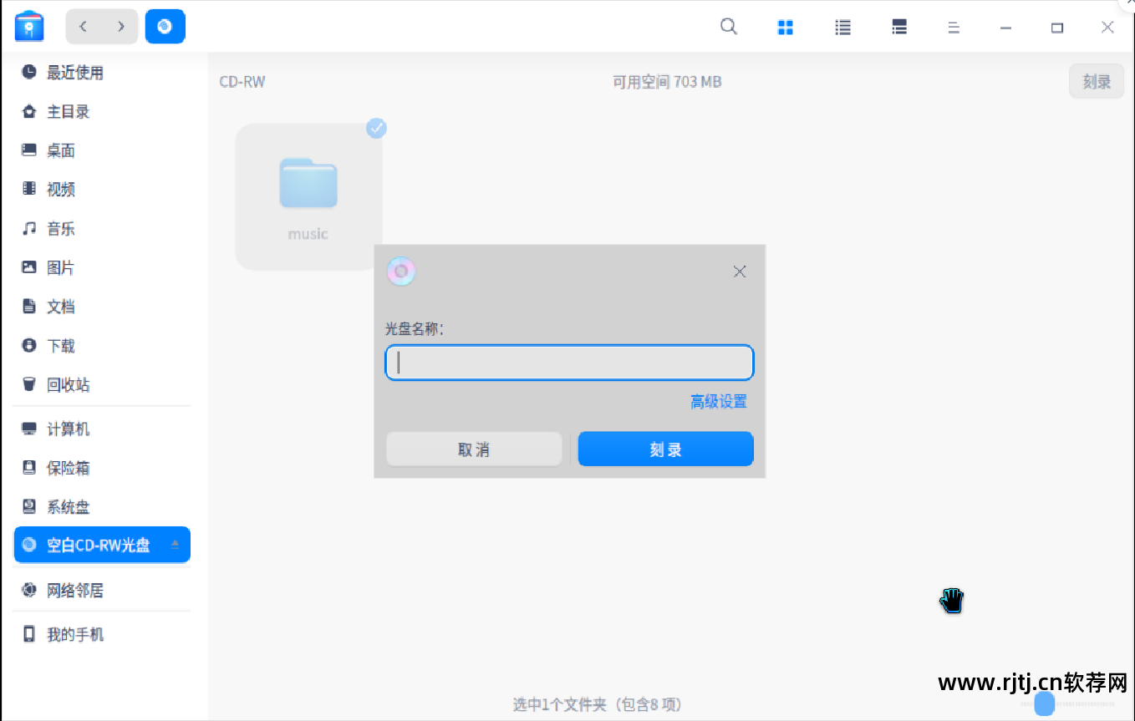Adjust the icon size slider handle

(x=1045, y=703)
